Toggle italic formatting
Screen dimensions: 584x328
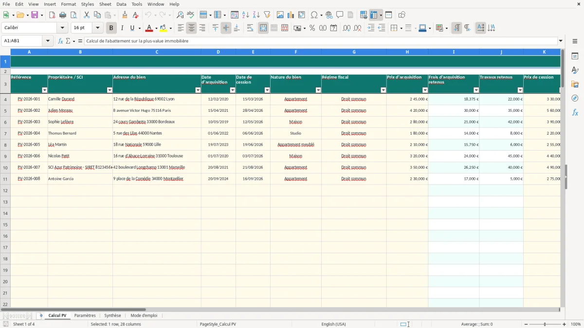122,28
